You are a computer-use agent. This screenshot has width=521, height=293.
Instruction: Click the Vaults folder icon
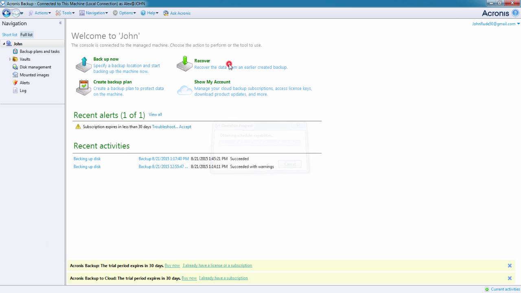[x=15, y=59]
